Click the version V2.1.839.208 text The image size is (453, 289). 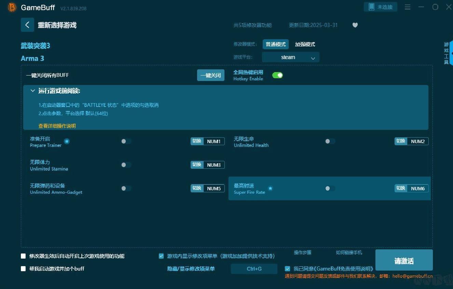pyautogui.click(x=73, y=9)
